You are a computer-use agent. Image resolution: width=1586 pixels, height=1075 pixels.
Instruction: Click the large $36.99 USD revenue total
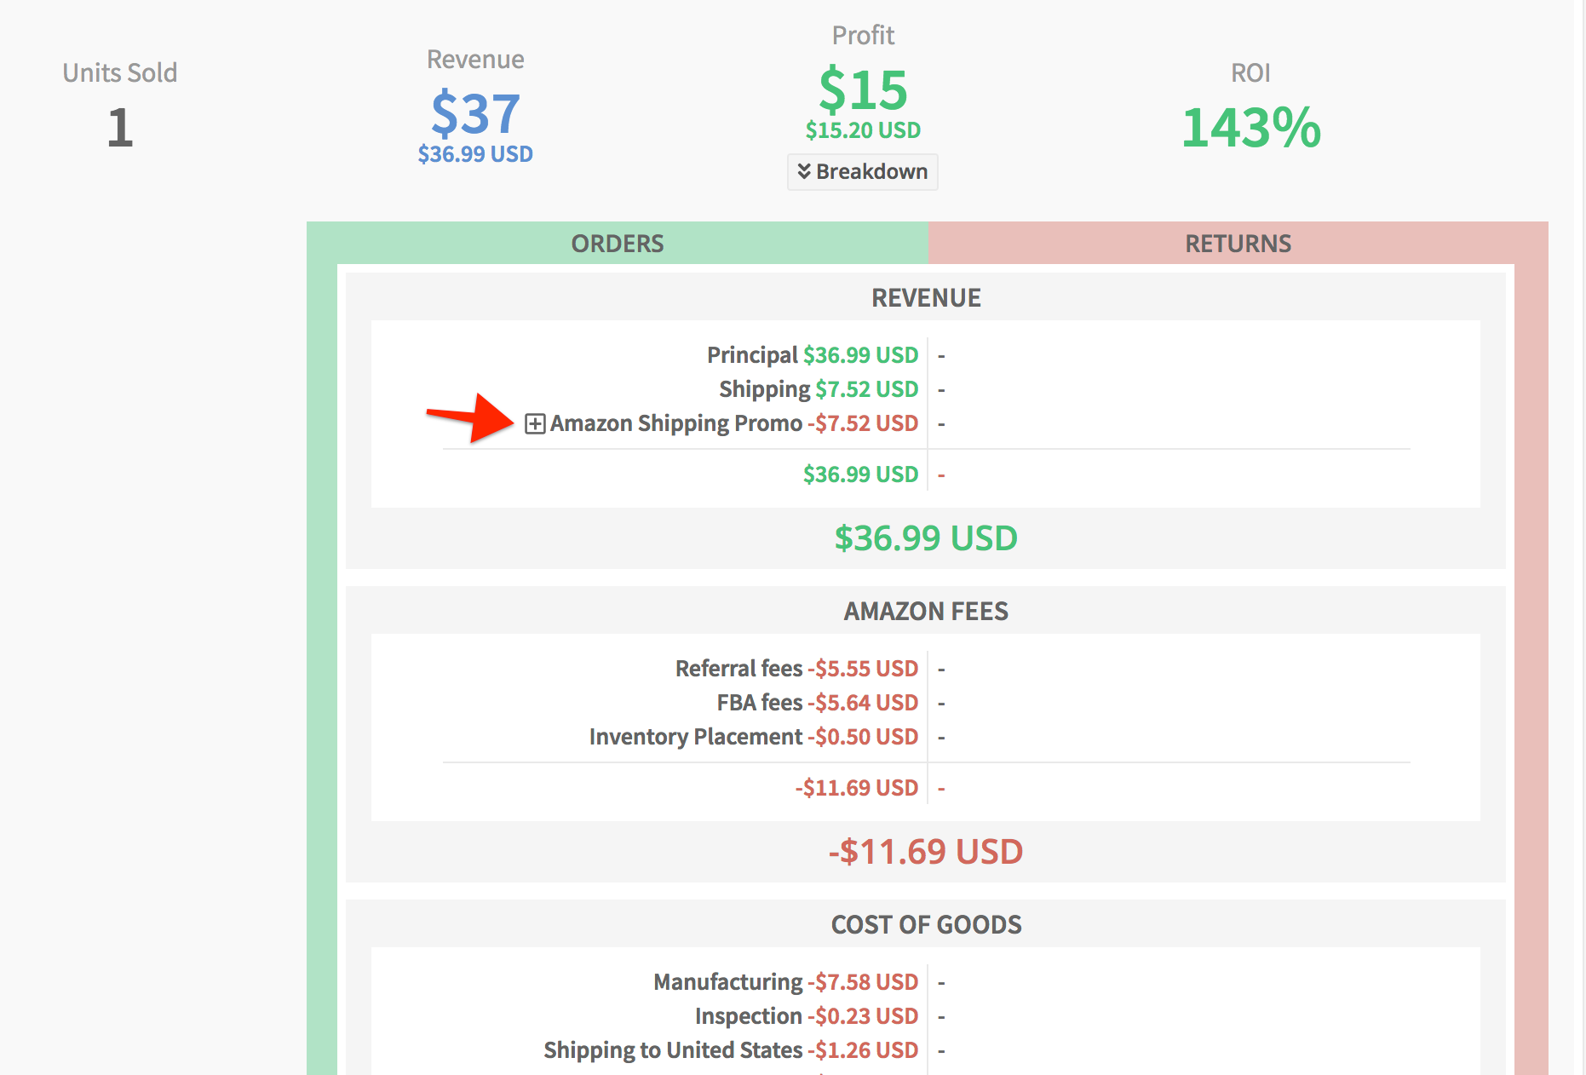click(926, 538)
